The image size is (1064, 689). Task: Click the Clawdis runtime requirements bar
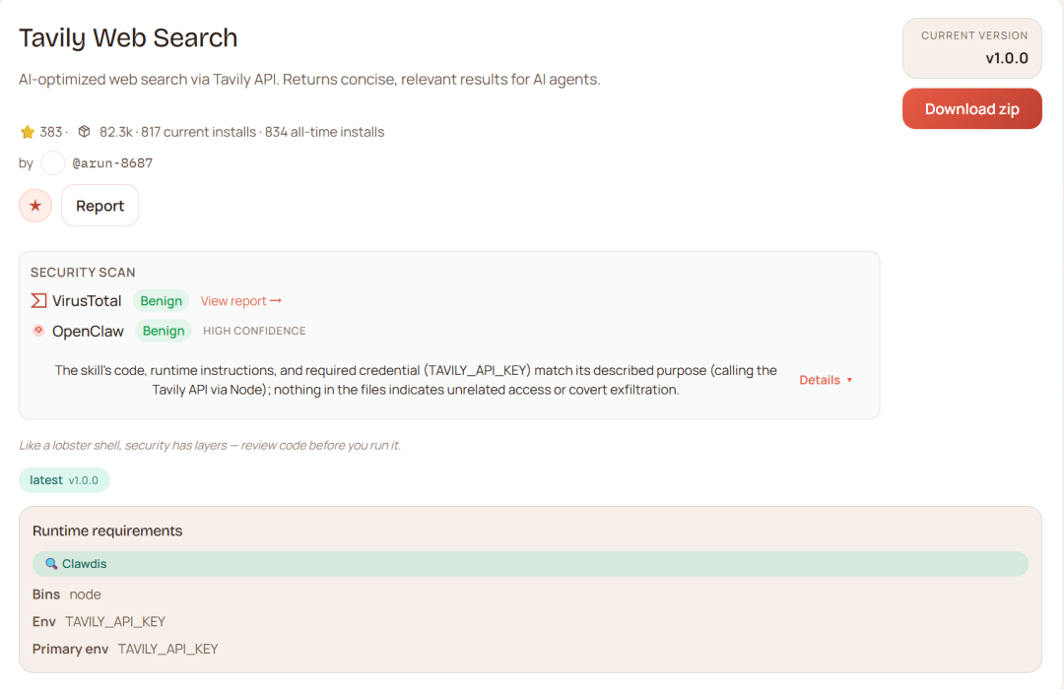click(530, 564)
